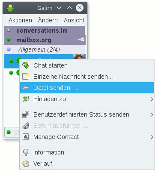Click the computers icon for custom status
This screenshot has width=158, height=173.
click(x=26, y=114)
